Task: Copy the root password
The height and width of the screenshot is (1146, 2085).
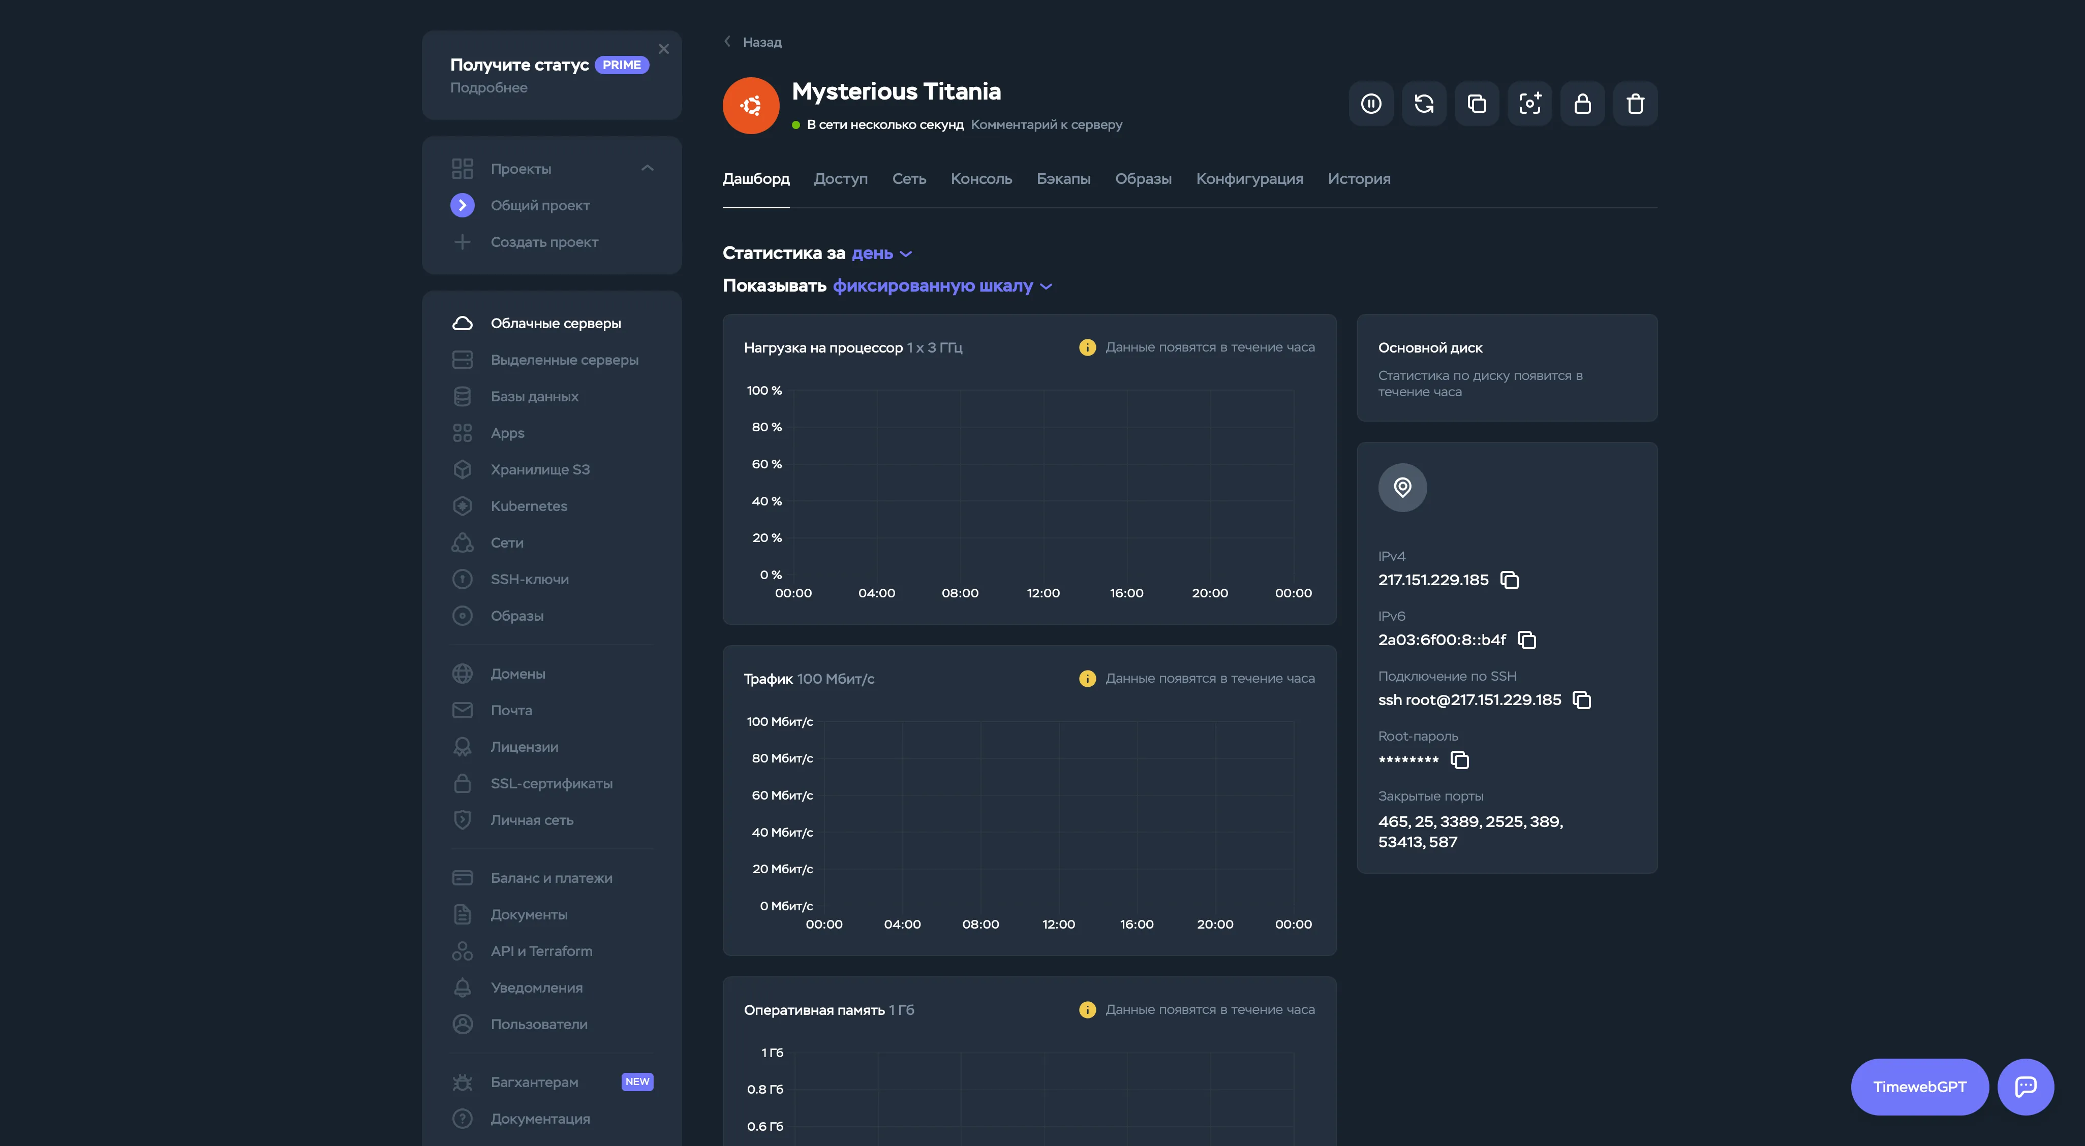Action: click(1459, 759)
